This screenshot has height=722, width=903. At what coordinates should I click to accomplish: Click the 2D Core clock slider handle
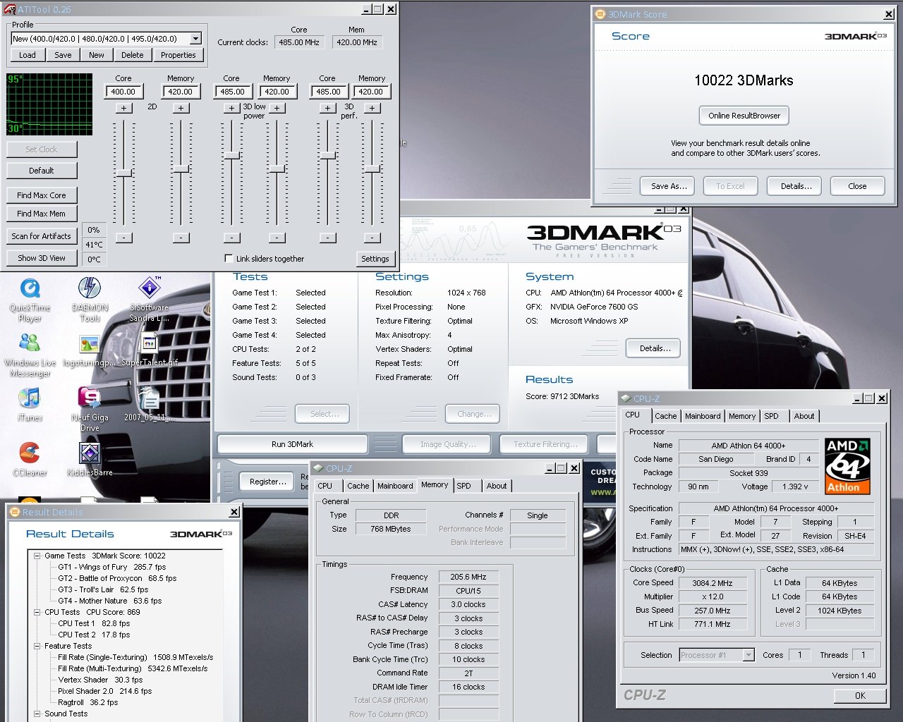[x=123, y=172]
